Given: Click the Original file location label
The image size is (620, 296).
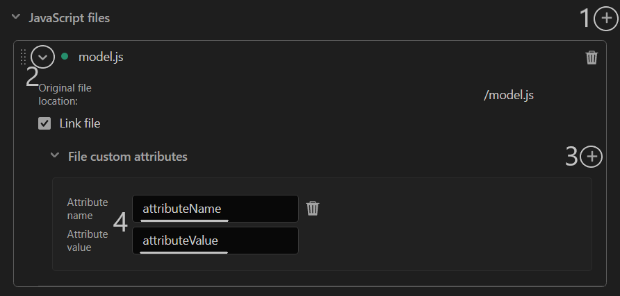Looking at the screenshot, I should click(65, 94).
